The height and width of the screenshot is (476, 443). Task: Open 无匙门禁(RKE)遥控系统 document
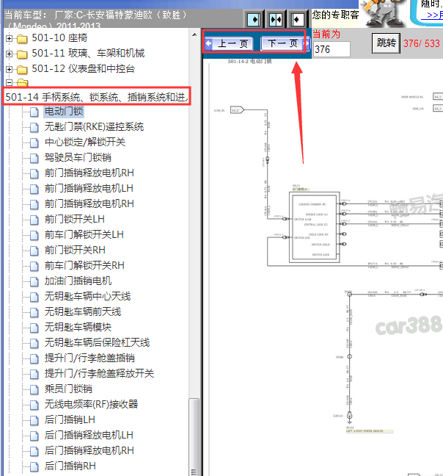(94, 126)
